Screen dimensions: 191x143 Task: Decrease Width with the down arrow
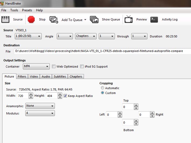[31, 97]
